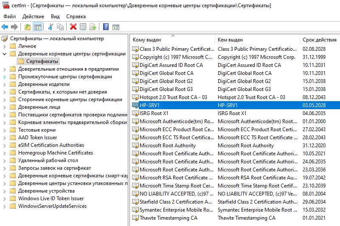
Task: Click the certlm application icon in the title bar
Action: click(6, 5)
